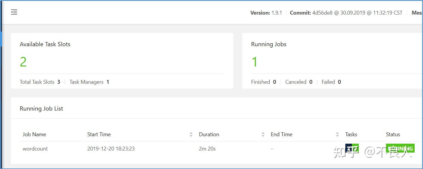Image resolution: width=423 pixels, height=169 pixels.
Task: Click the Commit hash 4d56de8 text
Action: 322,13
